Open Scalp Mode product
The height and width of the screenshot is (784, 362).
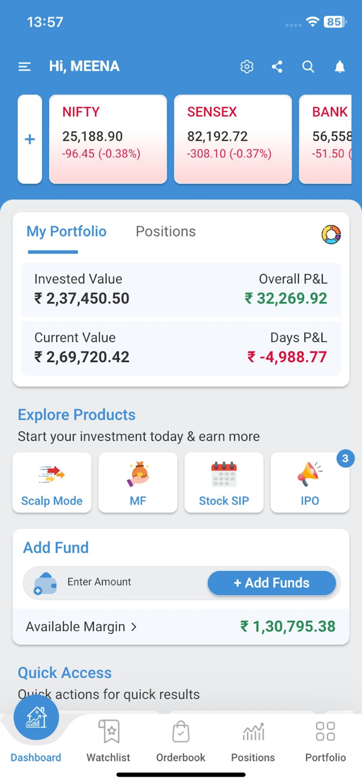[52, 483]
